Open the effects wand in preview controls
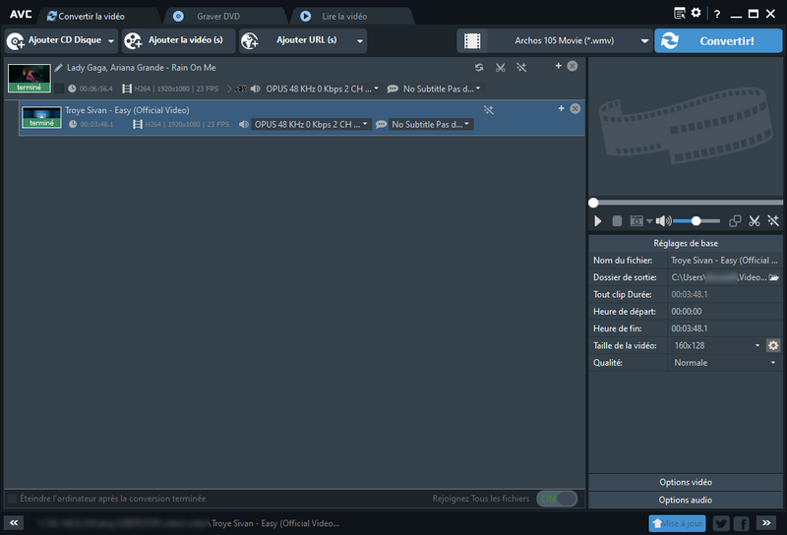The height and width of the screenshot is (535, 787). [x=773, y=221]
